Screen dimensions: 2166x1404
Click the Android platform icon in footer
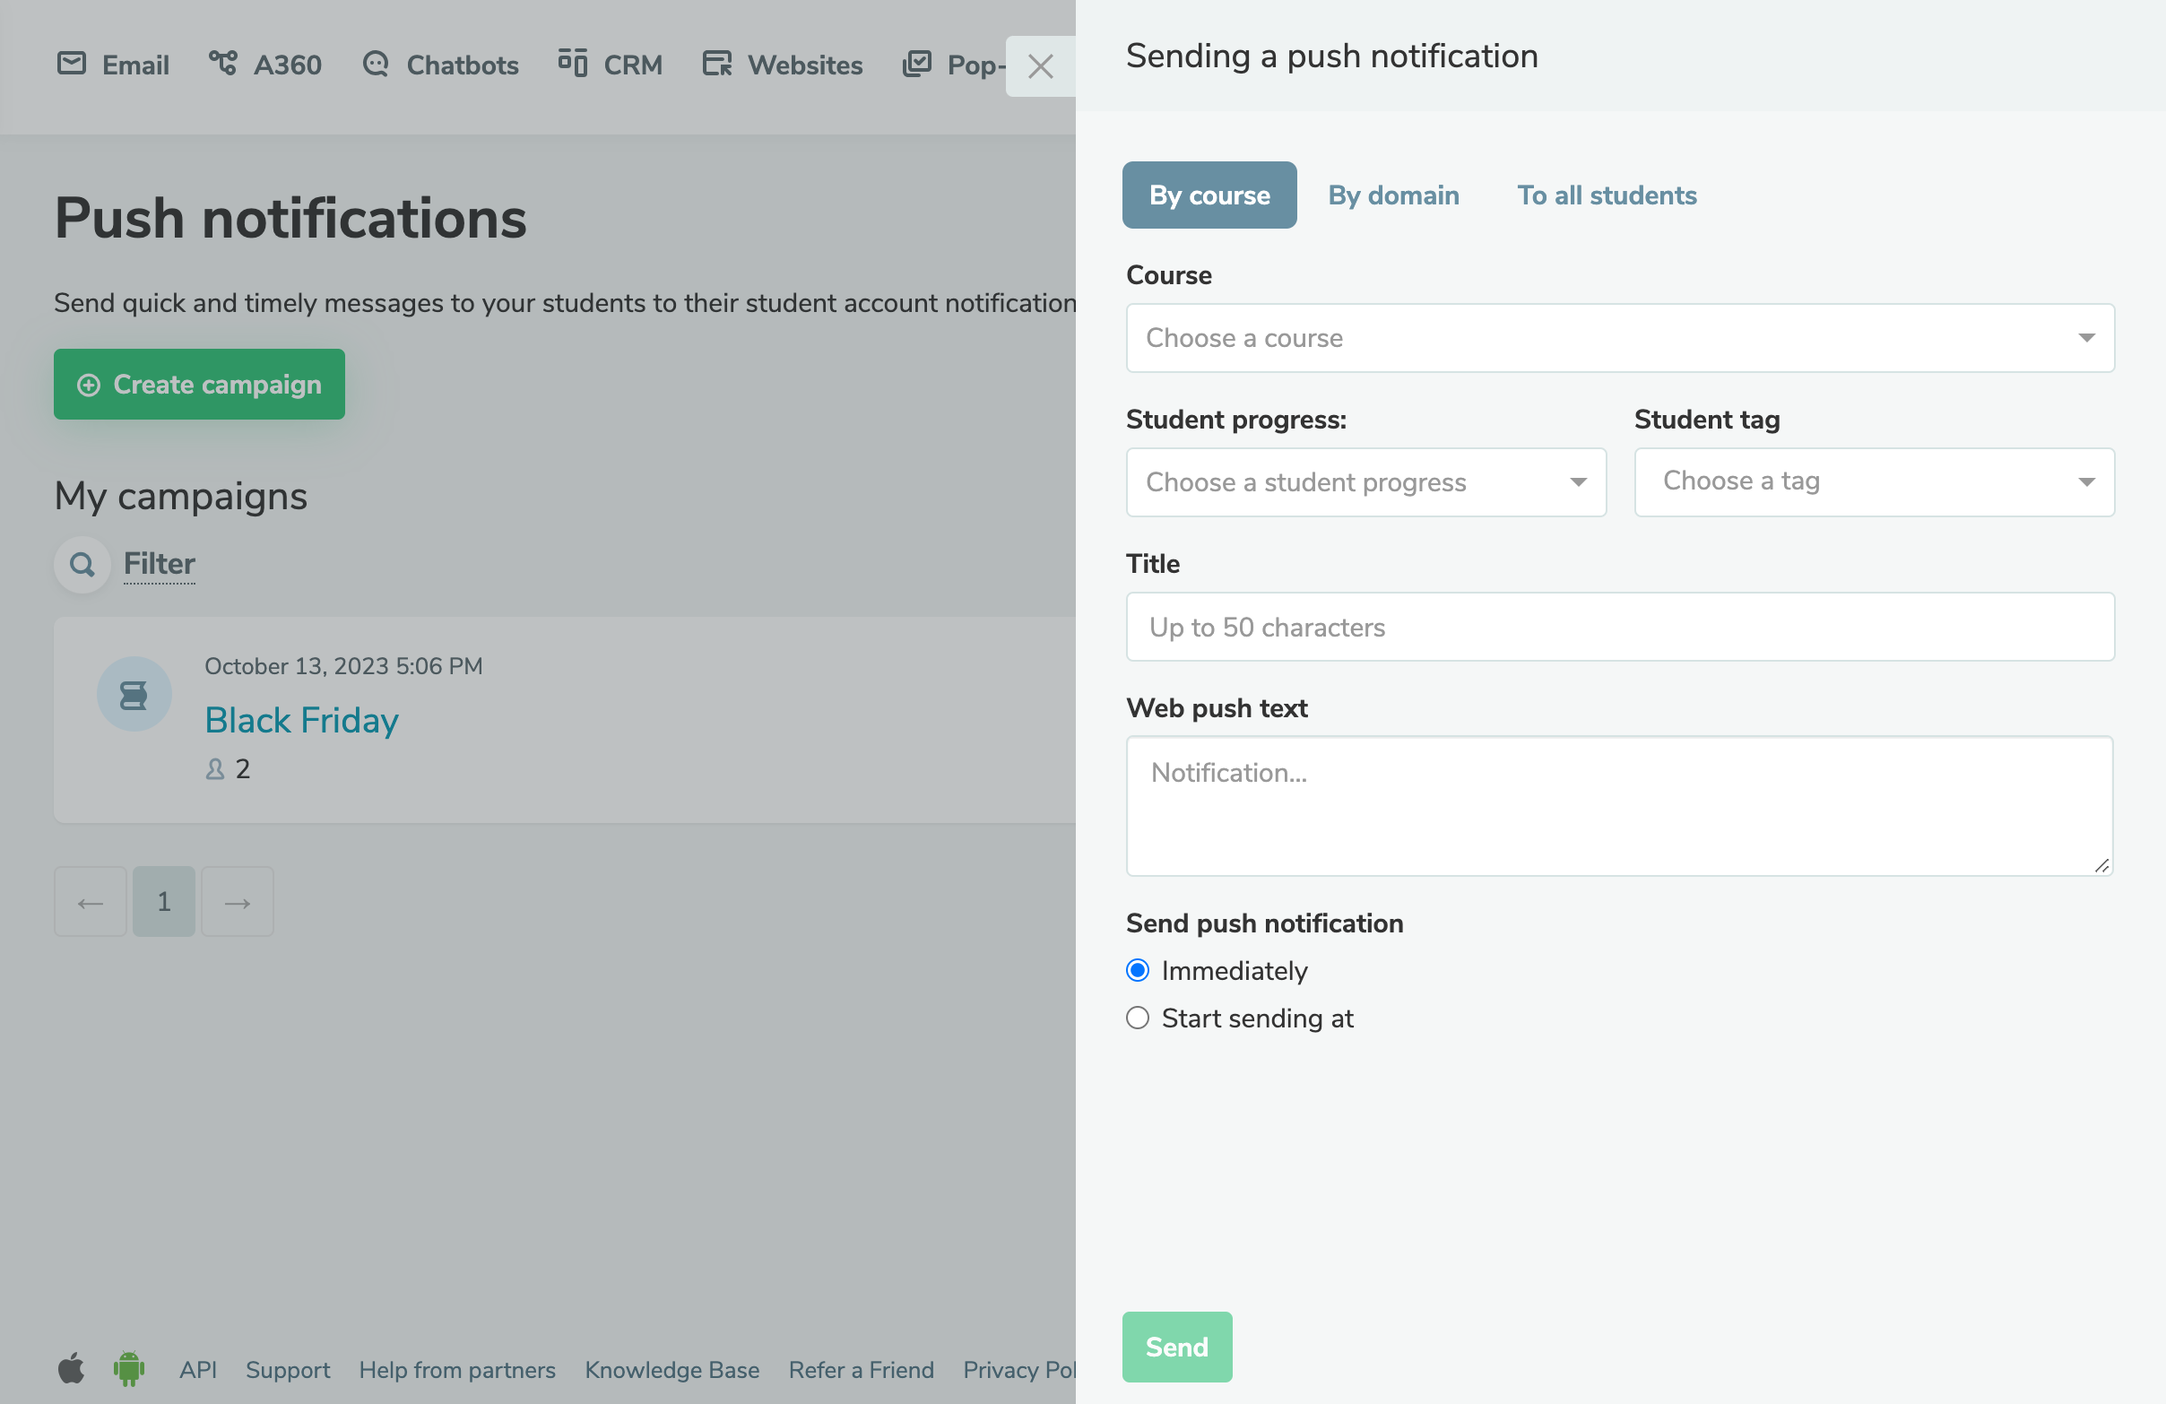[127, 1369]
